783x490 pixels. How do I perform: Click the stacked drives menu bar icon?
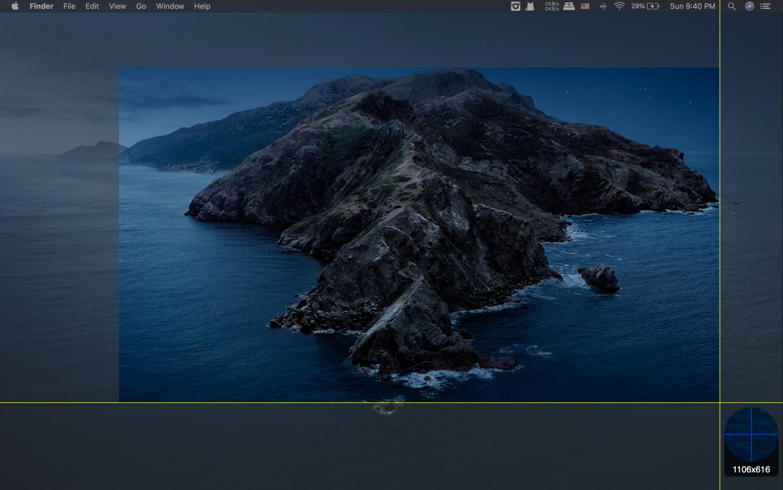pyautogui.click(x=569, y=6)
